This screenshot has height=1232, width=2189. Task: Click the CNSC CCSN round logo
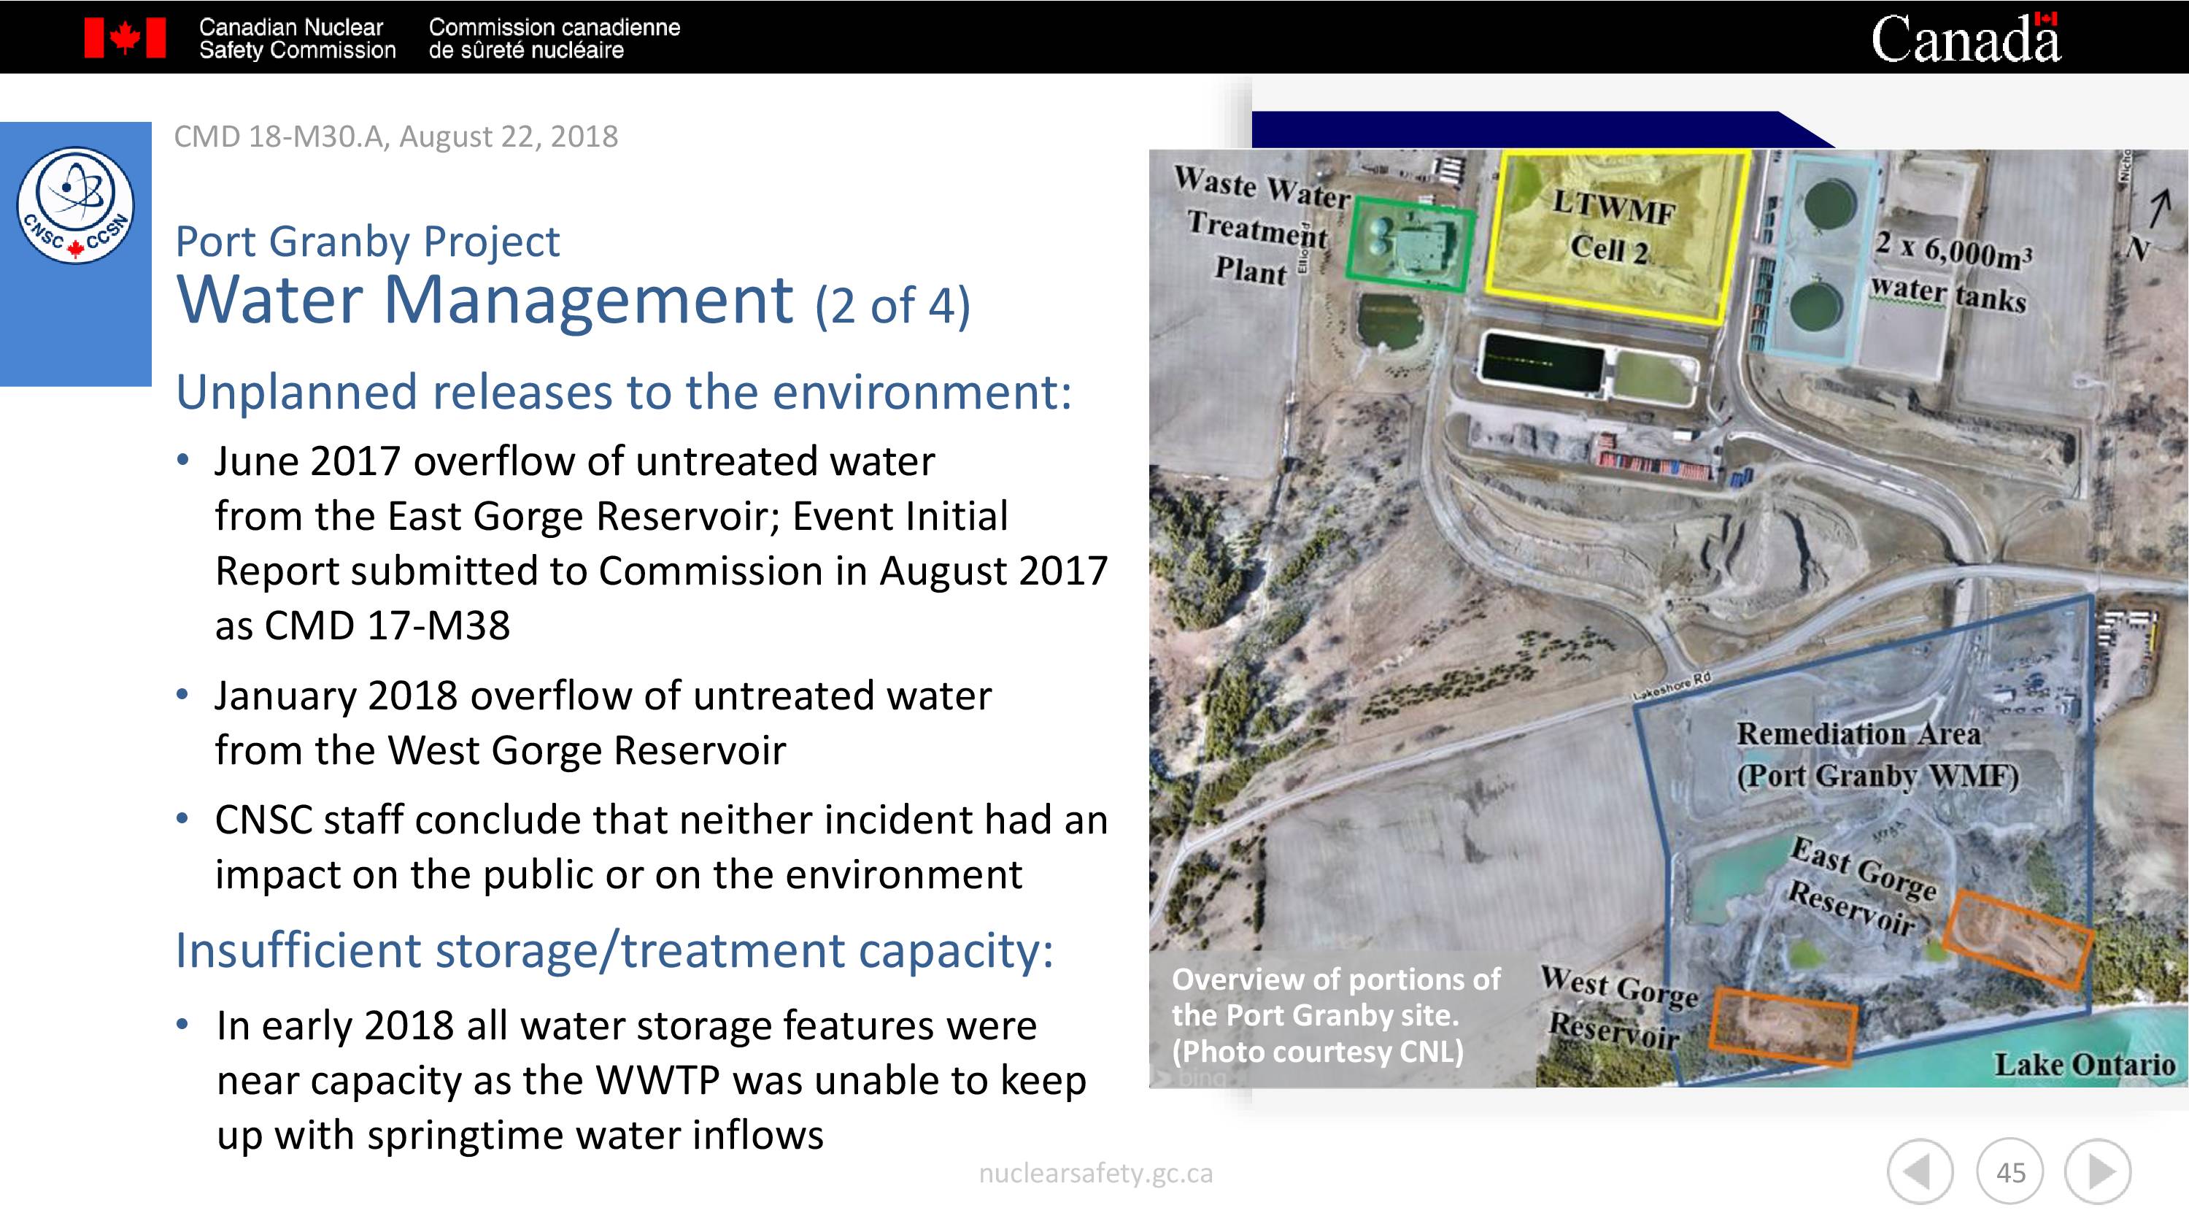(x=76, y=205)
